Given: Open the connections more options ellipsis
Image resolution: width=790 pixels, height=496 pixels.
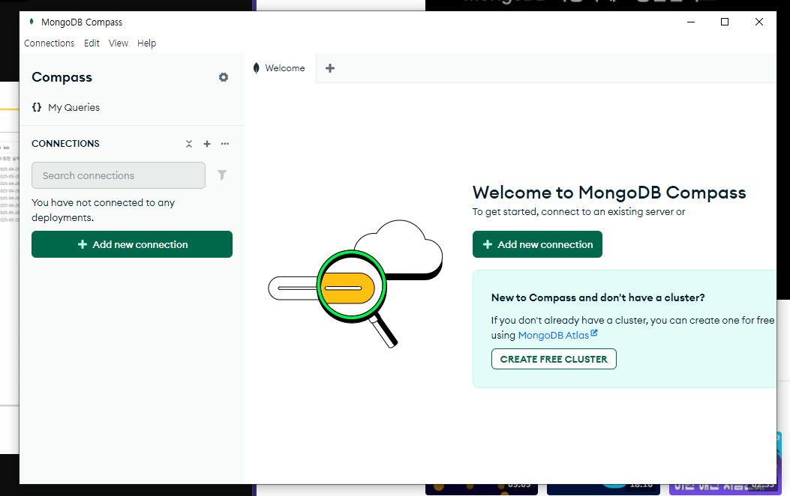Looking at the screenshot, I should tap(225, 144).
